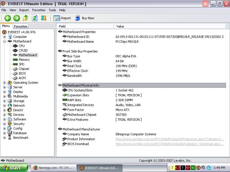Expand the Network tree node
The image size is (230, 172).
tap(4, 105)
